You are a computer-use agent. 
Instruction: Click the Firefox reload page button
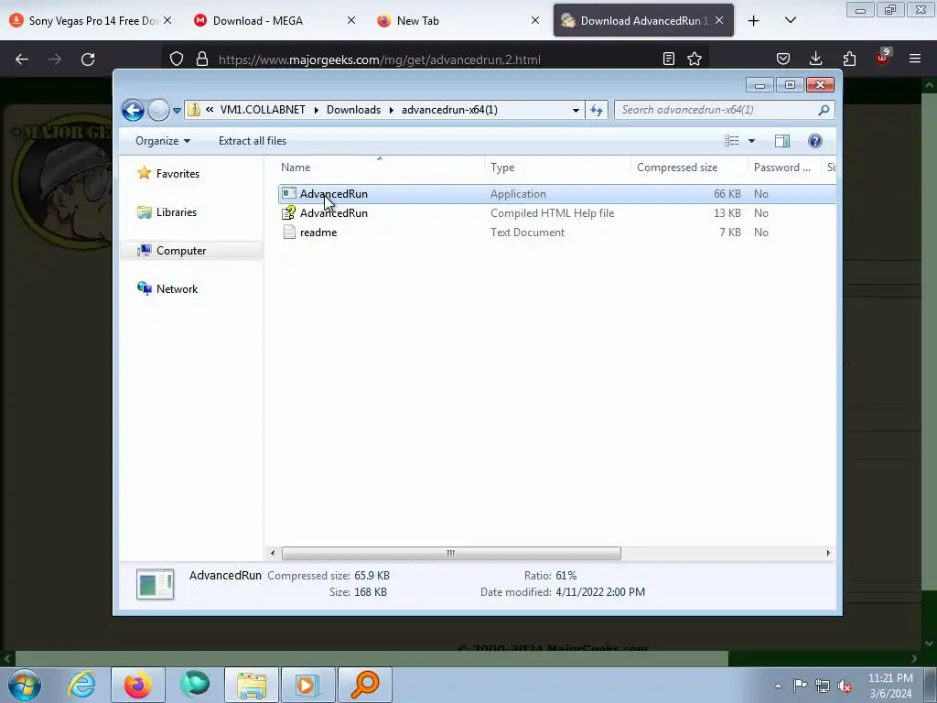click(x=88, y=59)
